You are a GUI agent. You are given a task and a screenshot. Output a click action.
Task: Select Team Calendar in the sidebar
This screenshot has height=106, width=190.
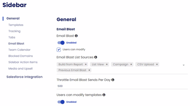click(19, 50)
